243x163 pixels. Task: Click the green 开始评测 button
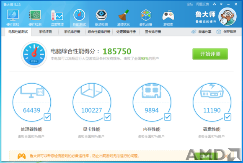[210, 54]
